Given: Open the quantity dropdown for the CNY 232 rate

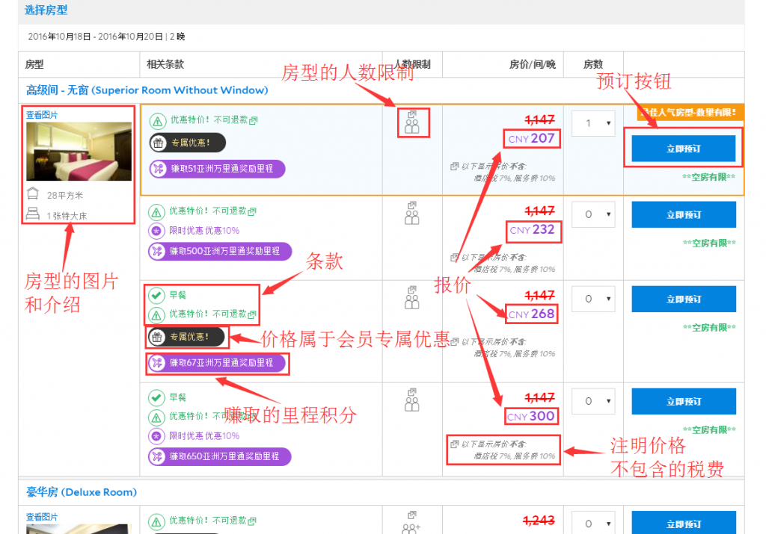Looking at the screenshot, I should [x=593, y=214].
